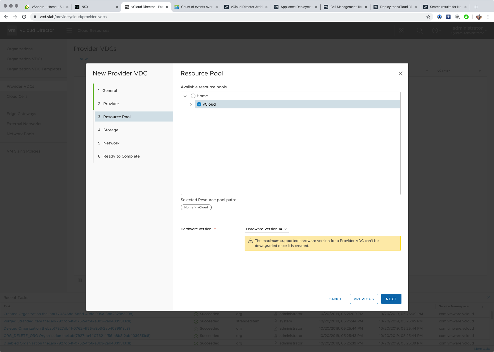
Task: Switch to the vSphere - Home browser tab
Action: pos(47,7)
